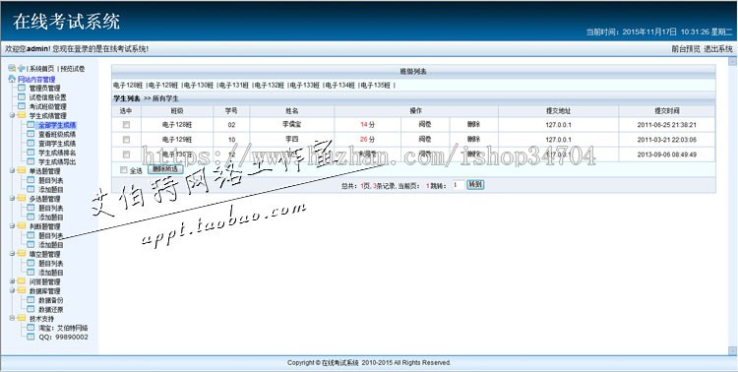Click the 26 分 score cell
The image size is (738, 372).
coord(368,140)
